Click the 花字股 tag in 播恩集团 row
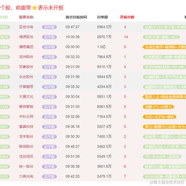Screen dimensions: 186x186 point(49,47)
